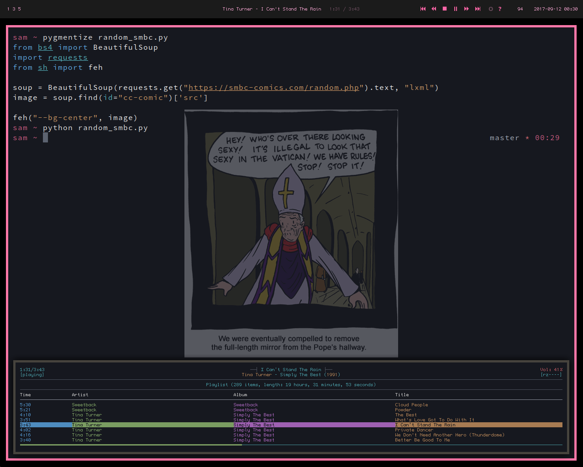
Task: Select Private Dancer in the playlist
Action: tap(414, 430)
